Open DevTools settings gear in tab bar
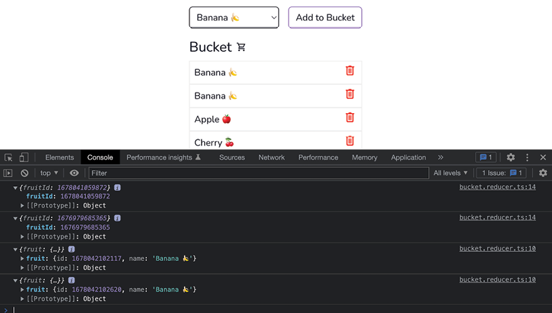The width and height of the screenshot is (552, 313). coord(511,157)
